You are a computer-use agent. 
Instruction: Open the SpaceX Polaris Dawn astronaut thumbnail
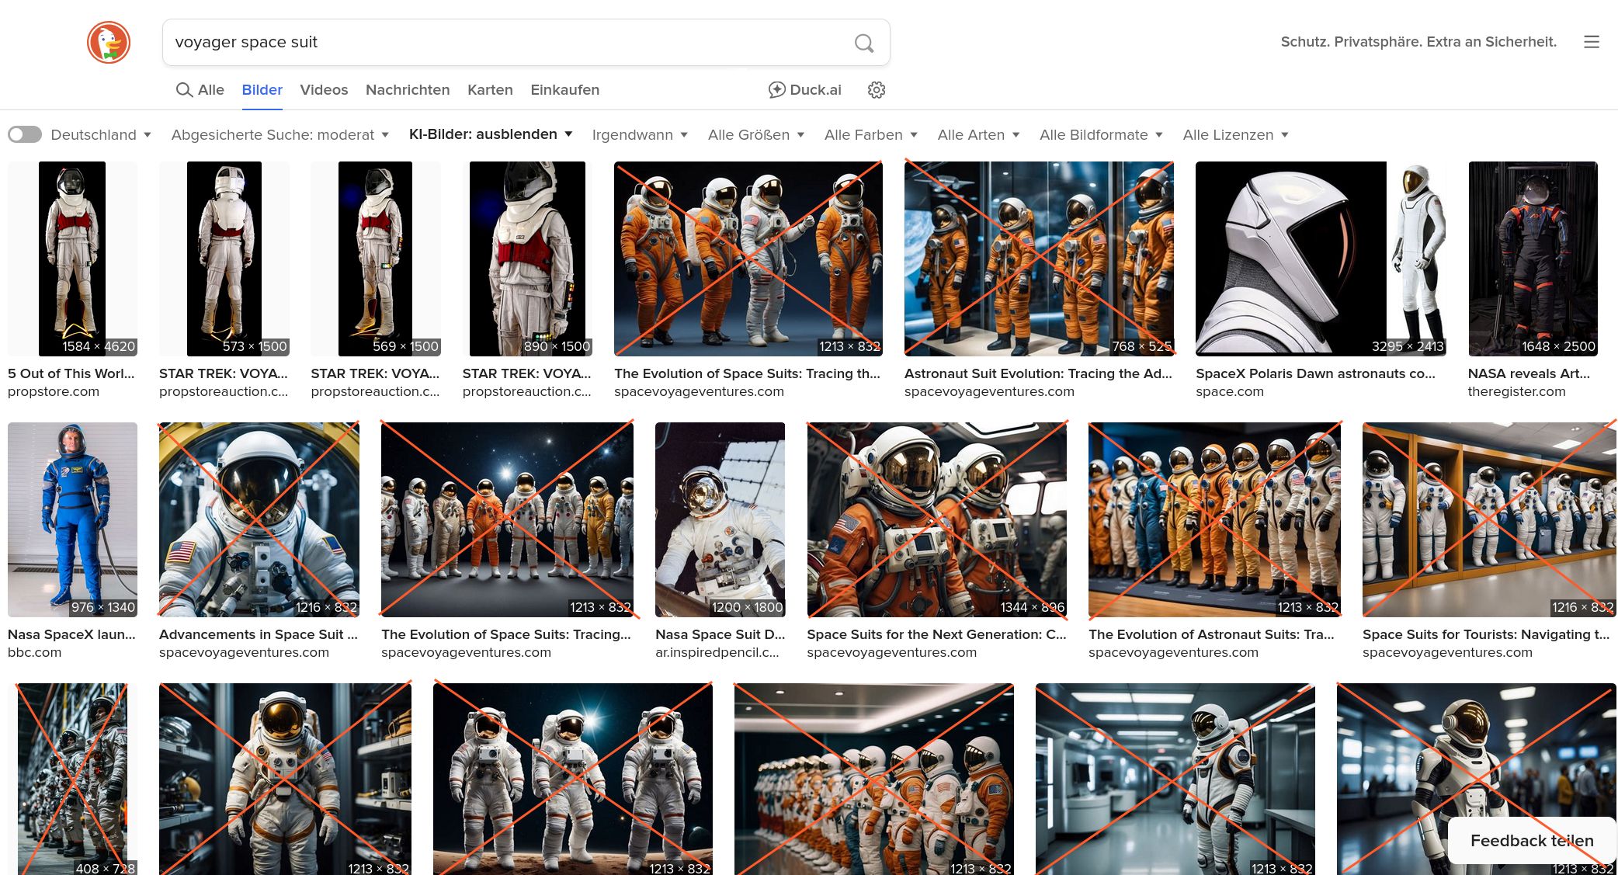tap(1321, 259)
